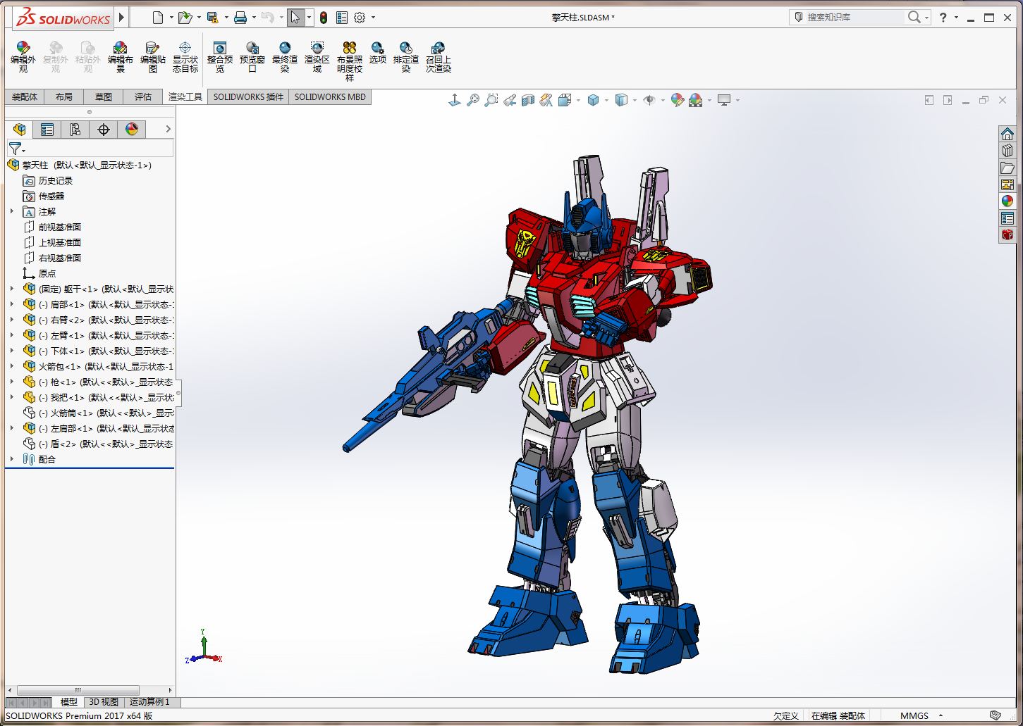Open Design Library icon in task pane

click(1007, 151)
